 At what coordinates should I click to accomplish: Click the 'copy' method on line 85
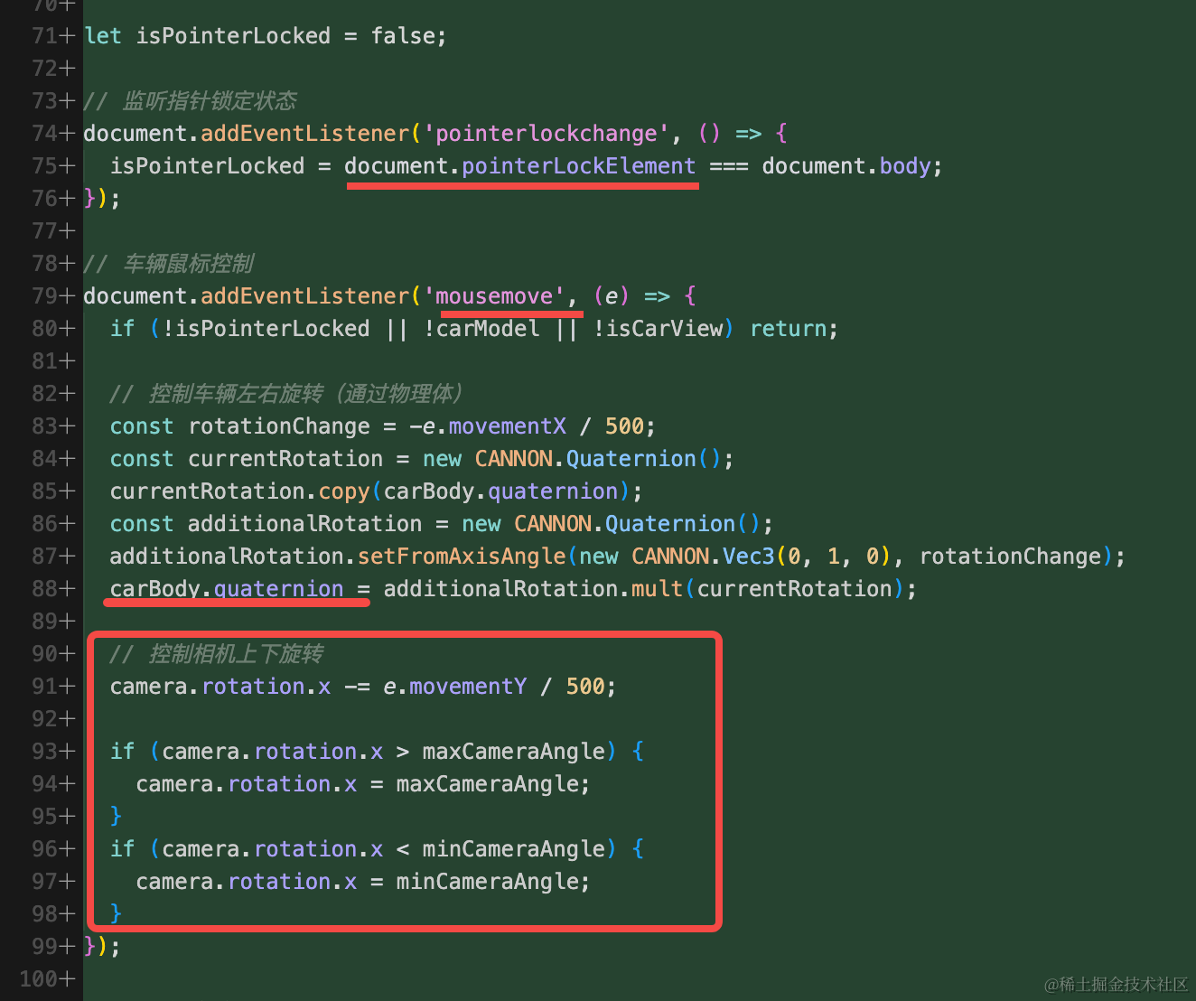point(344,491)
